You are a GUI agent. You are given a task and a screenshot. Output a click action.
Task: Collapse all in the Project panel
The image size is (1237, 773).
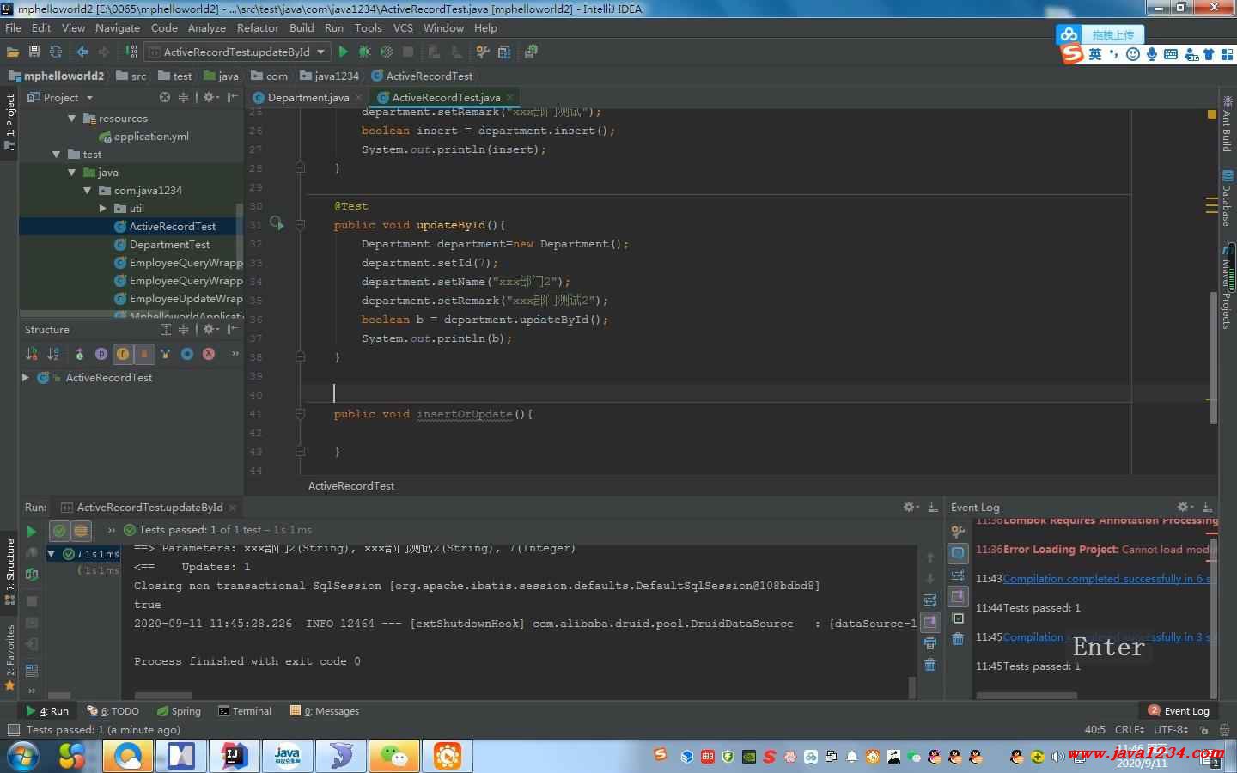click(183, 97)
